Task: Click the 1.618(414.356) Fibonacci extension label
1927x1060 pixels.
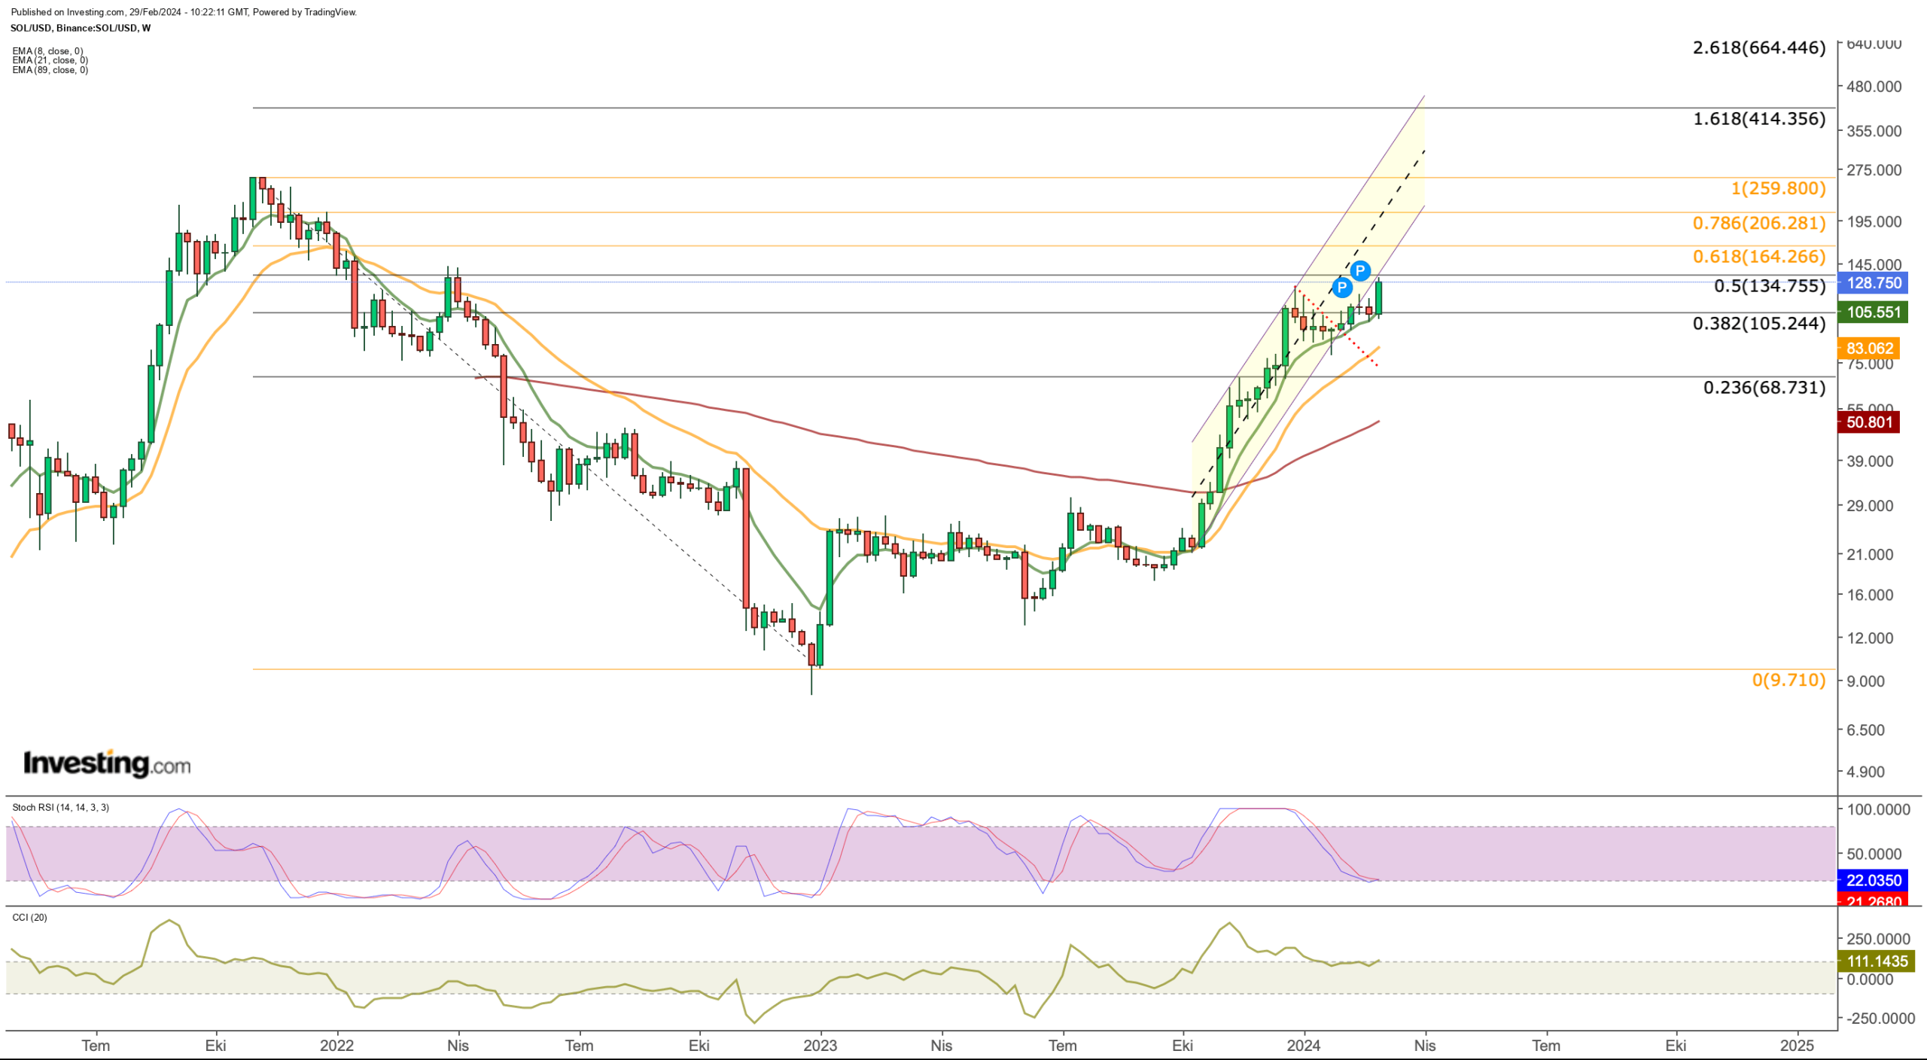Action: tap(1759, 118)
